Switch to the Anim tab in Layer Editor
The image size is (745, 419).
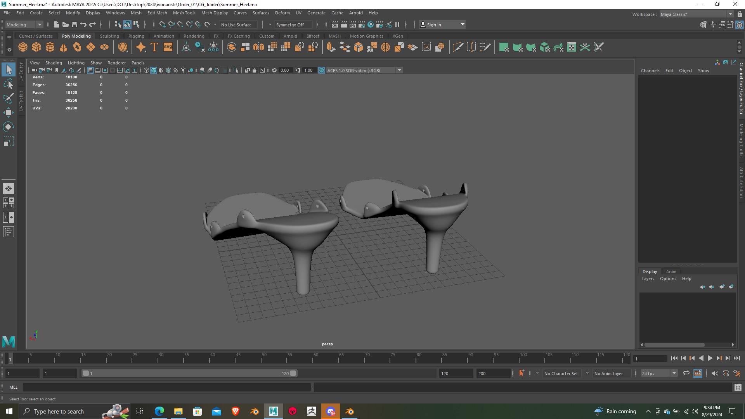671,272
